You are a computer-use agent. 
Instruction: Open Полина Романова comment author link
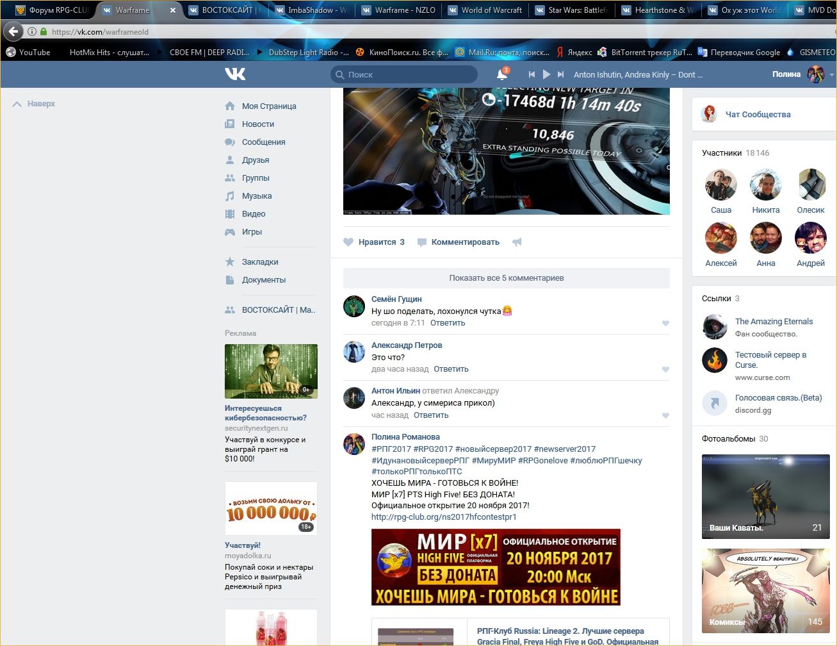[405, 437]
